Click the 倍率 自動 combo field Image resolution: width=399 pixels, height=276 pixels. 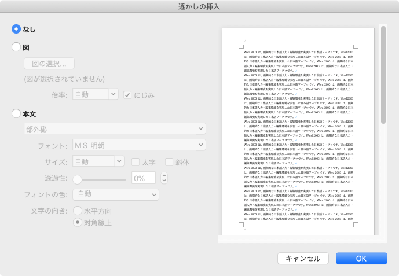(90, 94)
